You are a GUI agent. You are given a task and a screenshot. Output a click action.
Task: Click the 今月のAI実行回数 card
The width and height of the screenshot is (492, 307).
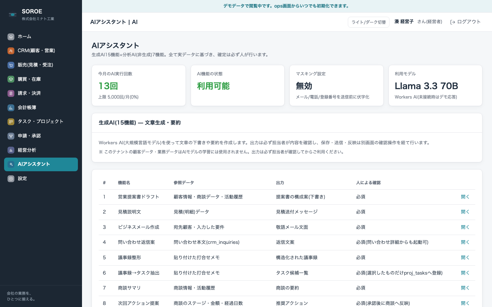[x=139, y=86]
